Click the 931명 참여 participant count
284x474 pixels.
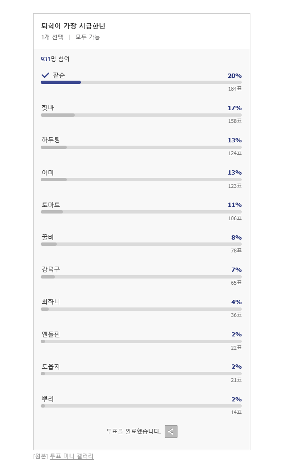(x=55, y=59)
